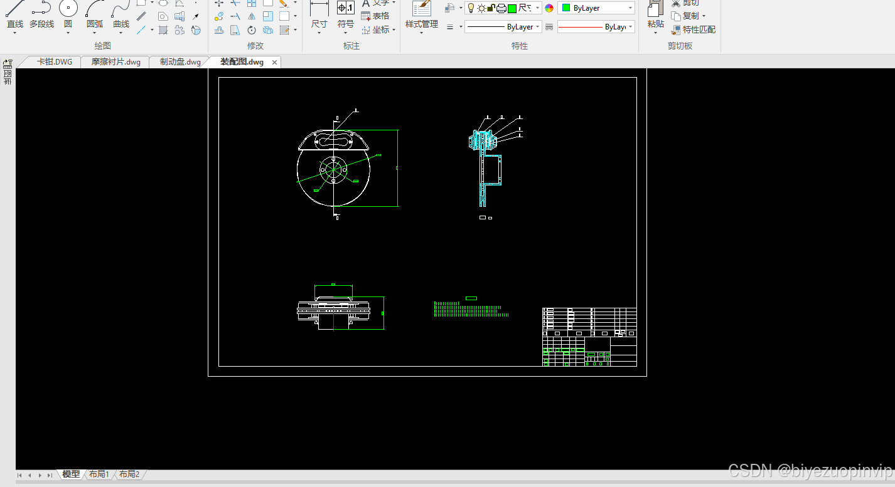Click the 坐标 coordinate annotation tool

[x=375, y=29]
